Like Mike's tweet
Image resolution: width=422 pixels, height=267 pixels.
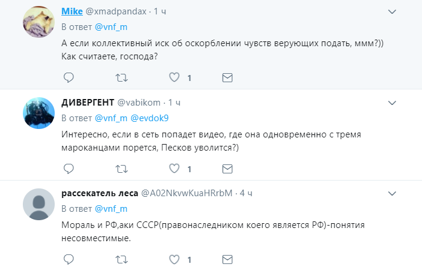(174, 77)
